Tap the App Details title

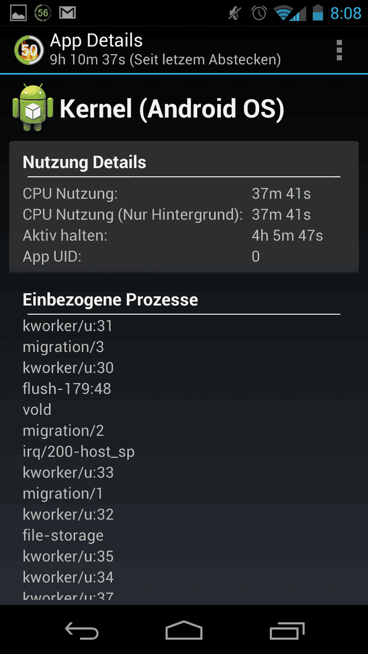pos(96,41)
